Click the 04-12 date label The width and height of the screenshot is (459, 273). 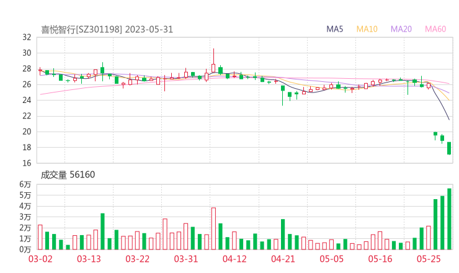tap(234, 259)
